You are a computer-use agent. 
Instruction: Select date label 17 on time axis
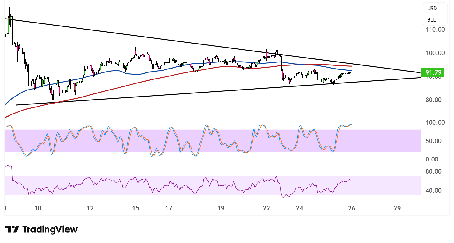[169, 208]
